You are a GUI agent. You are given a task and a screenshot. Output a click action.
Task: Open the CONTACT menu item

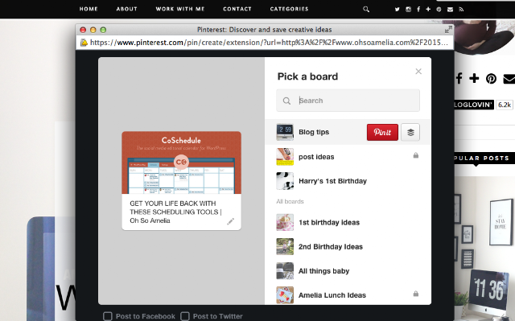click(237, 9)
